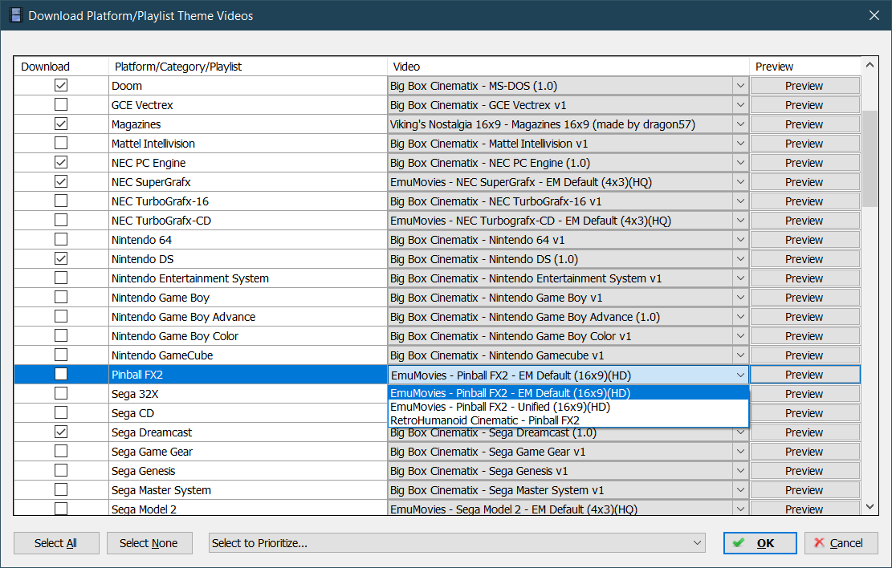Open the NEC SuperGrafx video combo box
This screenshot has width=892, height=568.
740,182
